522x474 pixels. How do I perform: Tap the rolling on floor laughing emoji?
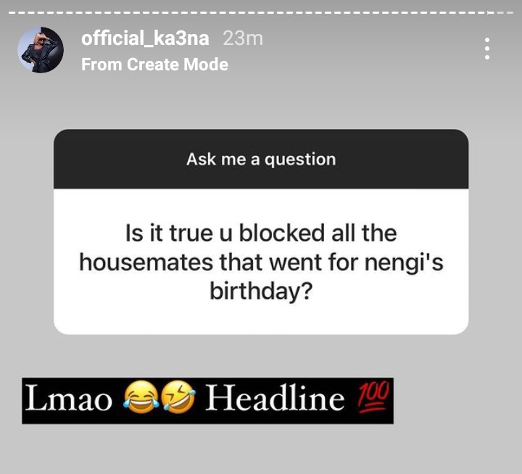pos(178,398)
